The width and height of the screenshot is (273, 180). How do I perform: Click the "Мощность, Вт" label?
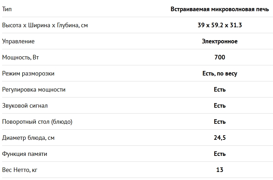pos(20,57)
